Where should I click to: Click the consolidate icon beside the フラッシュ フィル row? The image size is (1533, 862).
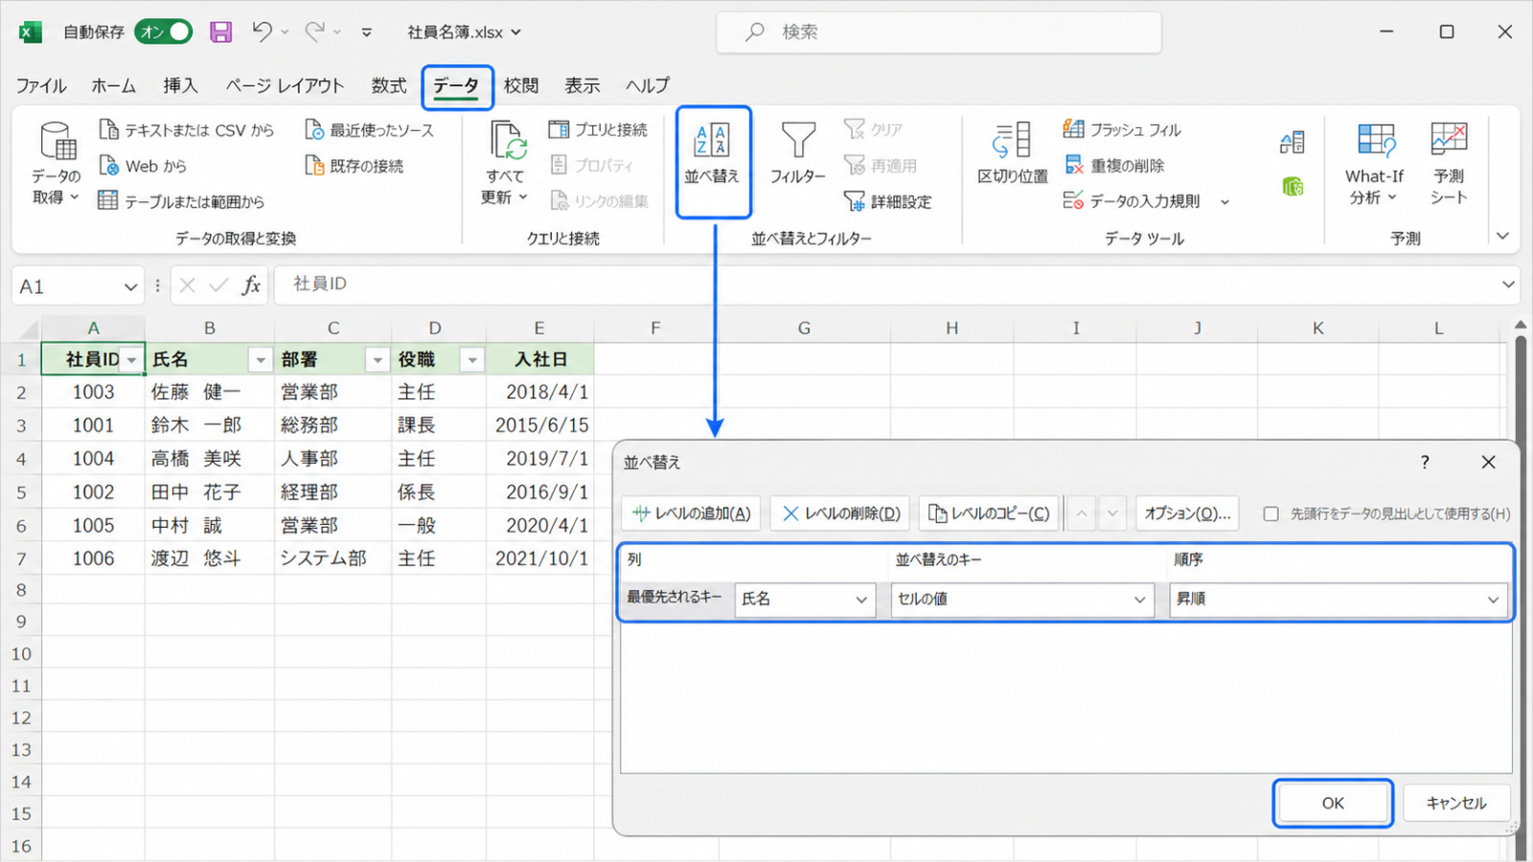click(1292, 143)
